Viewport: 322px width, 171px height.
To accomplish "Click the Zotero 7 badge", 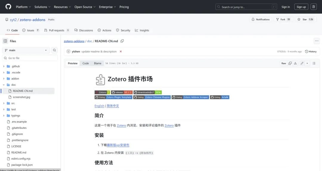I will coord(102,92).
